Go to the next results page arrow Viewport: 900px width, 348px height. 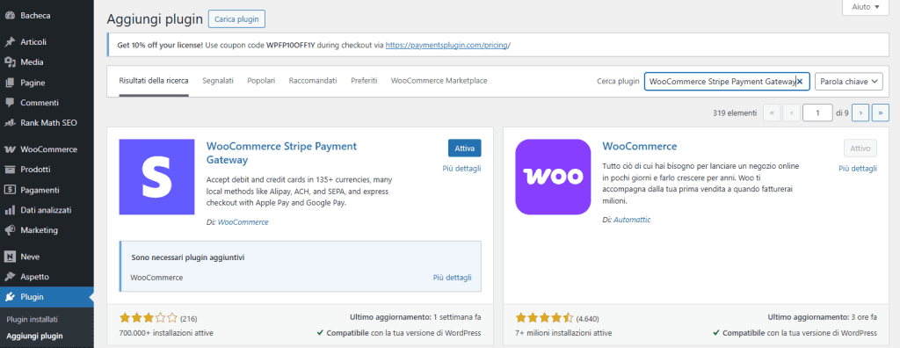pyautogui.click(x=860, y=113)
